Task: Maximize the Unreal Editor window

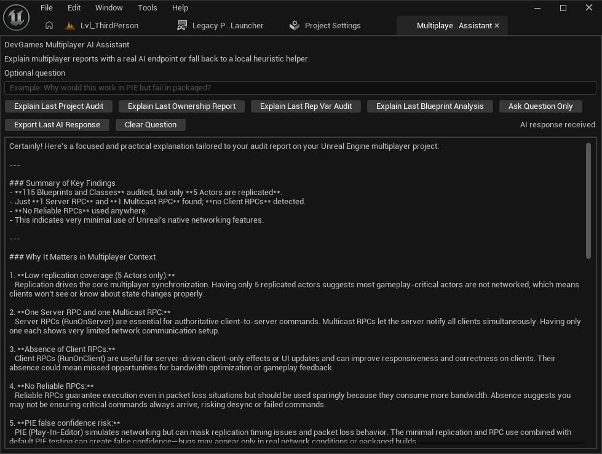Action: click(563, 7)
